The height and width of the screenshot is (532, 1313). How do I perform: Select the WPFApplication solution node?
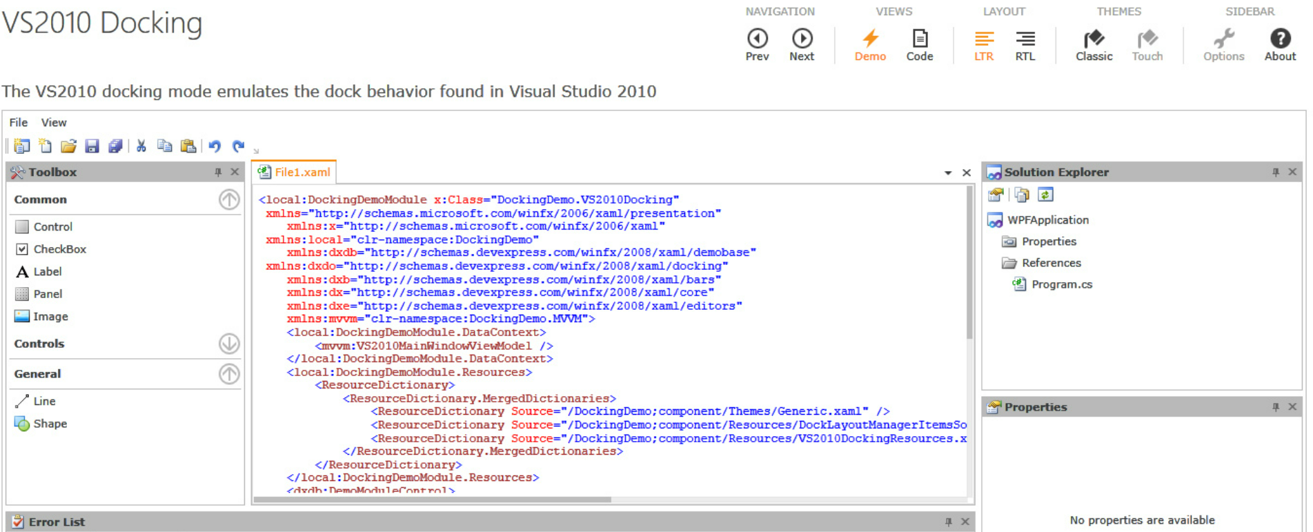click(1038, 220)
